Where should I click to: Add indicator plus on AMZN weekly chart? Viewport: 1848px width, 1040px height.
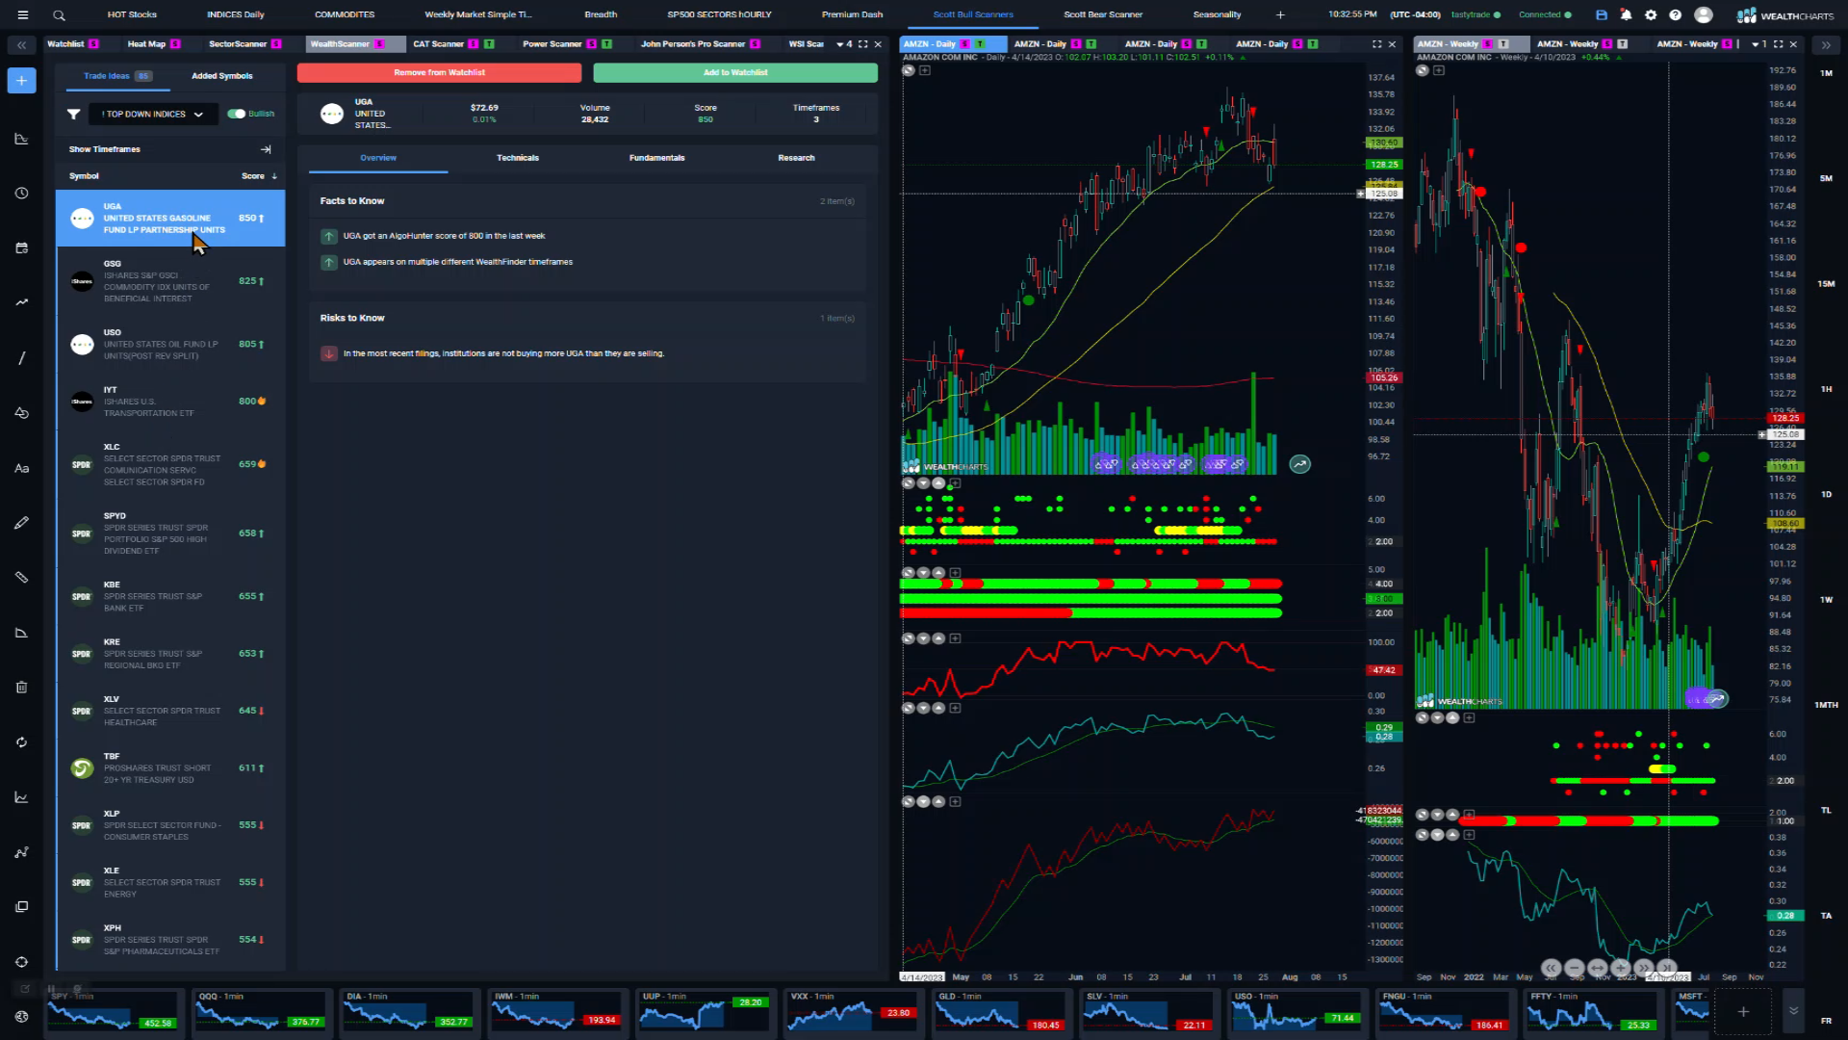tap(1439, 70)
